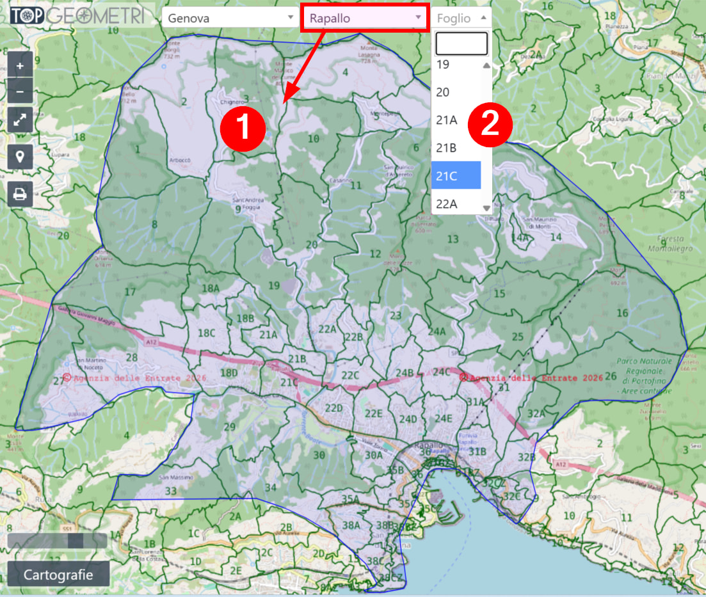This screenshot has width=706, height=597.
Task: Choose foglio 20 in dropdown list
Action: click(456, 92)
